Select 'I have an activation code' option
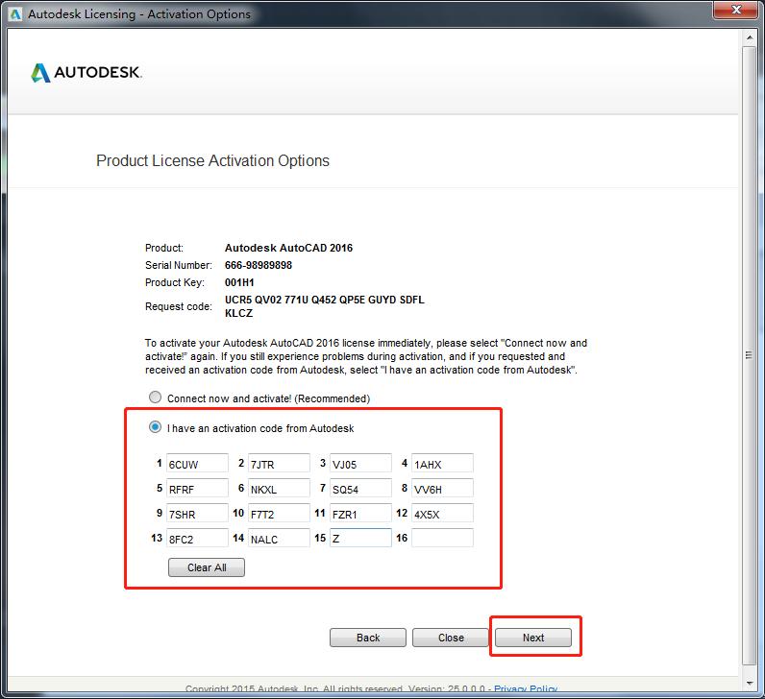 click(155, 427)
